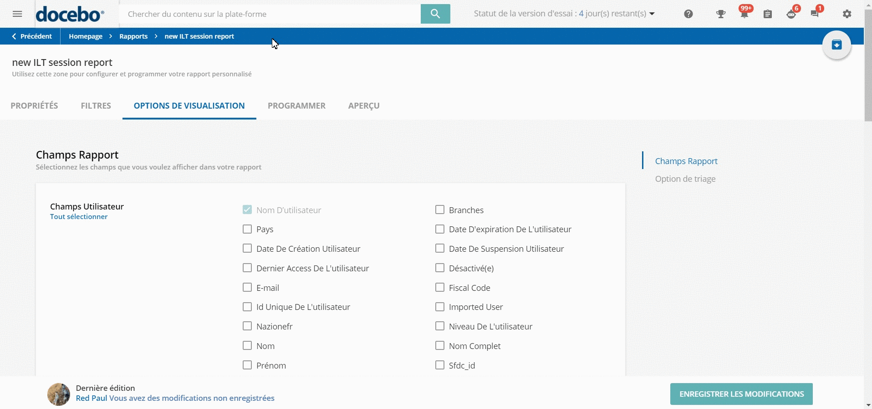Jump to Option de triage section
Viewport: 872px width, 409px height.
pos(685,179)
